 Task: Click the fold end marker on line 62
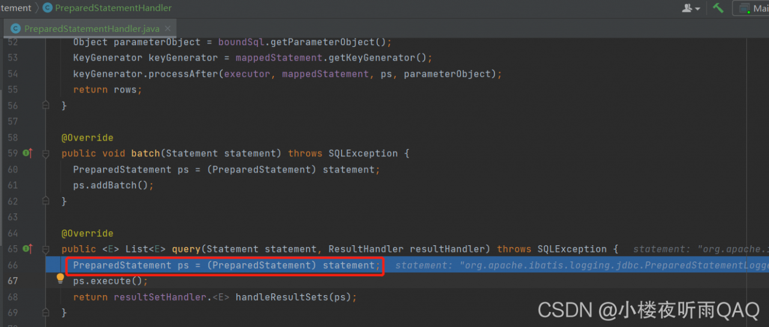tap(46, 201)
